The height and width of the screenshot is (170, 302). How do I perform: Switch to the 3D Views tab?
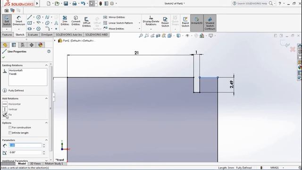[x=35, y=164]
